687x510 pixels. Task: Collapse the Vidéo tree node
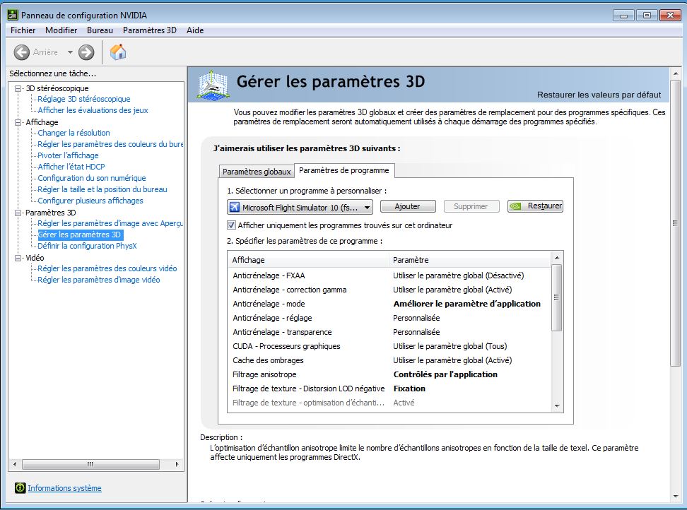tap(18, 258)
